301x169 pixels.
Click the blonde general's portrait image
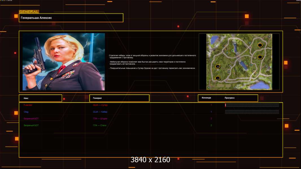64,62
